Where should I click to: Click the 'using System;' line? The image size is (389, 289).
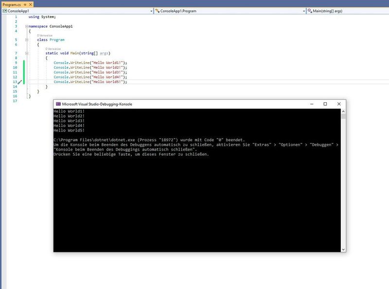tap(42, 17)
